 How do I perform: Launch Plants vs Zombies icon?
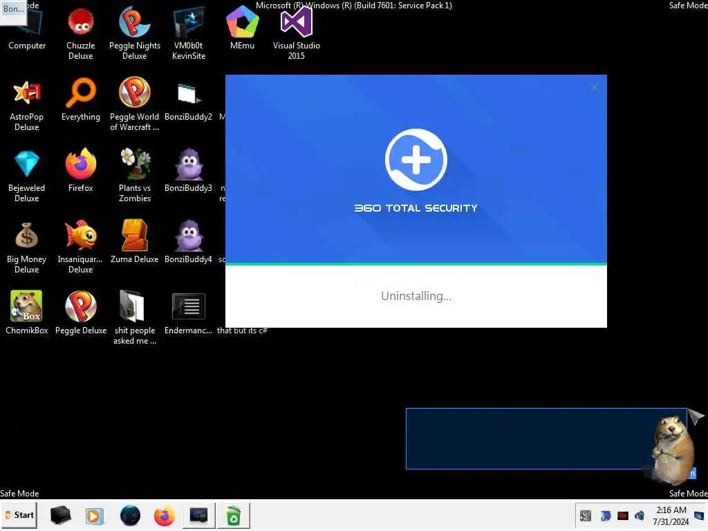tap(135, 176)
